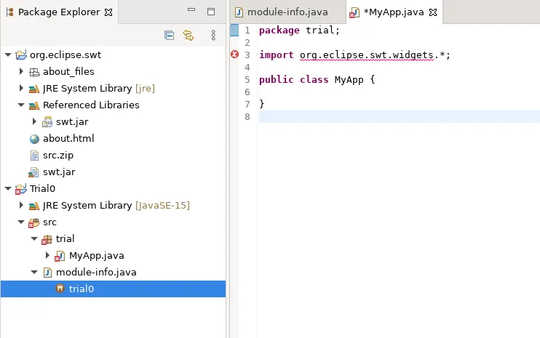Click the JavaSE-15 library icon

pyautogui.click(x=34, y=206)
